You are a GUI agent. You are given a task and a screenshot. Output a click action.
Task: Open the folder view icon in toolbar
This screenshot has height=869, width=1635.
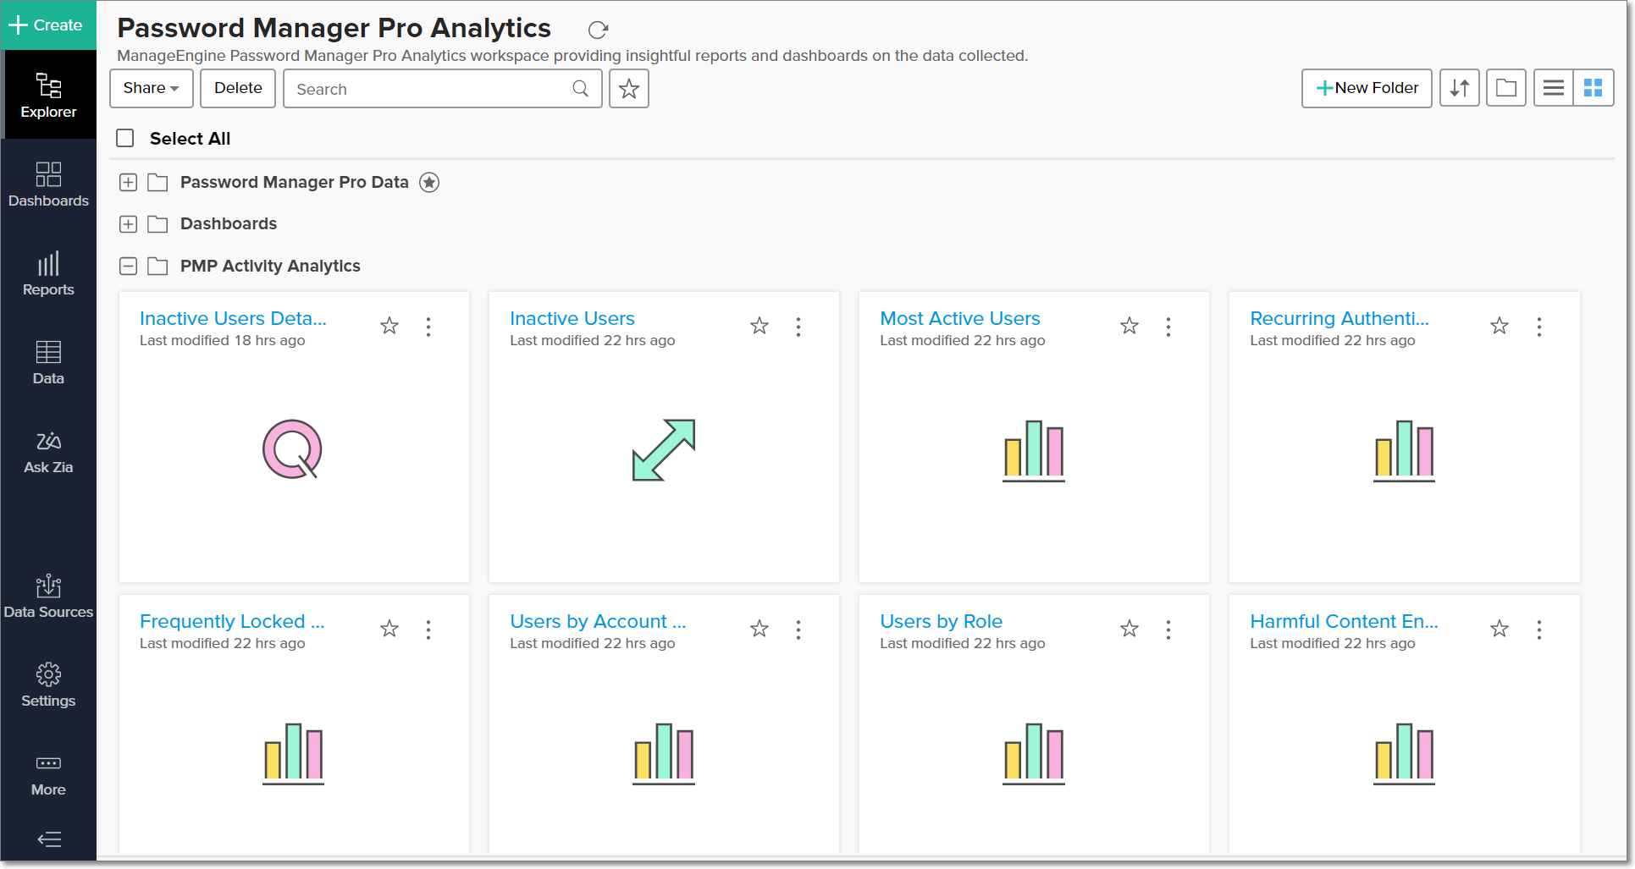[x=1505, y=88]
